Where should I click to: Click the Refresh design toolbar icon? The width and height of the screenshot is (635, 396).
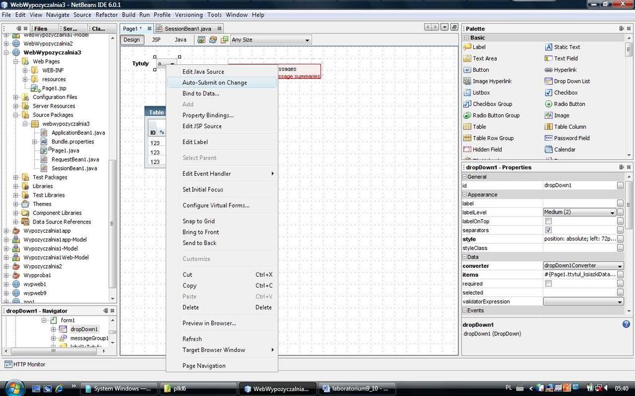point(213,40)
